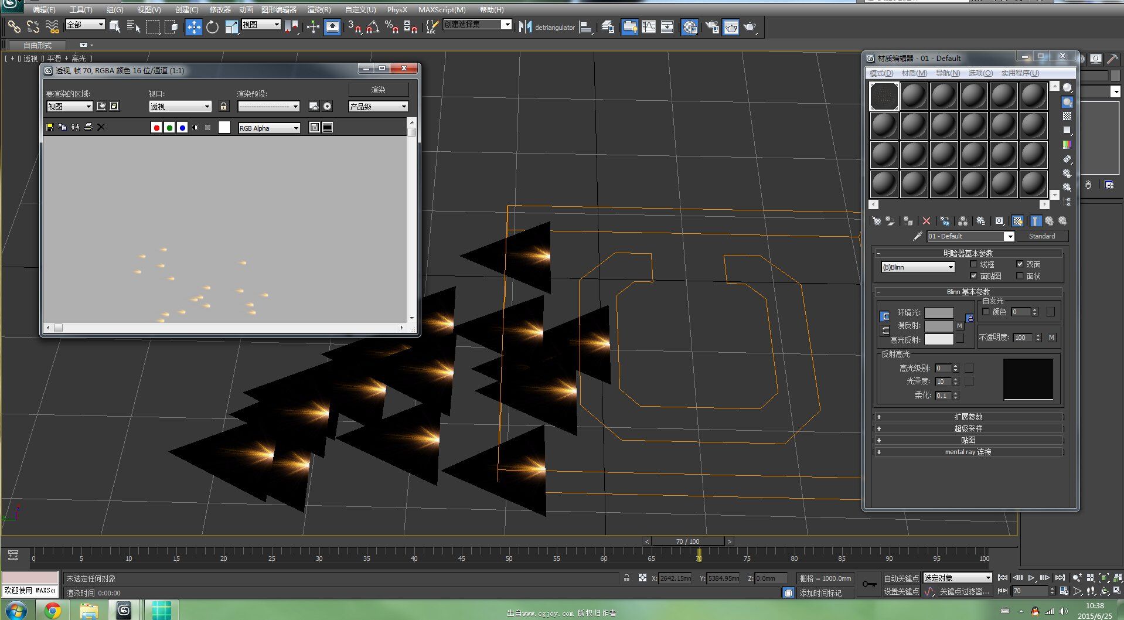Select the Link tool in main toolbar
This screenshot has width=1124, height=620.
click(14, 26)
